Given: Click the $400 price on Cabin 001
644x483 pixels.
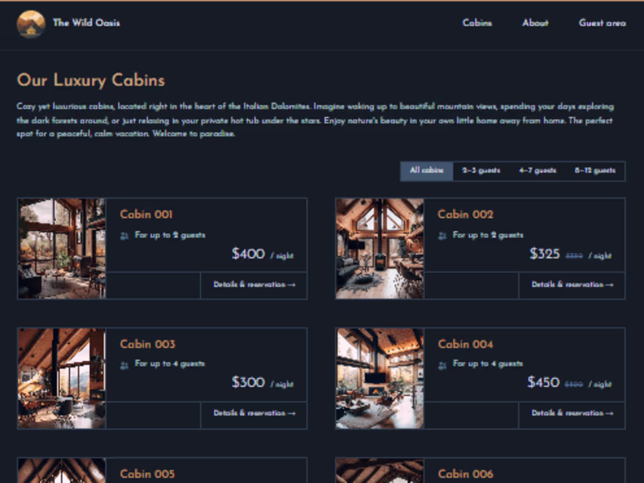Looking at the screenshot, I should 248,254.
